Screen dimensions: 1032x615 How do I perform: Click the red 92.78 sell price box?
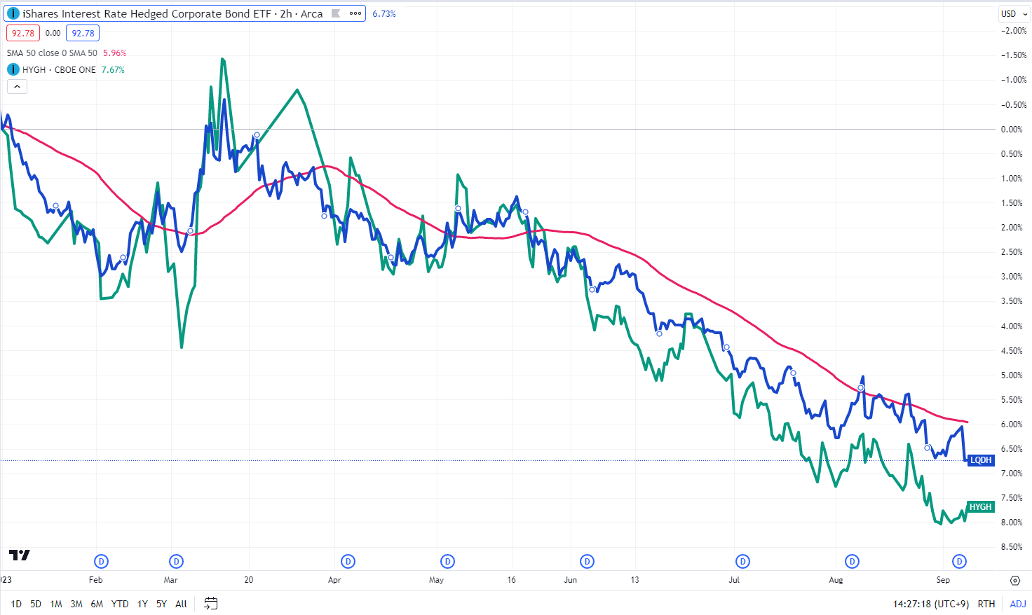(x=23, y=33)
